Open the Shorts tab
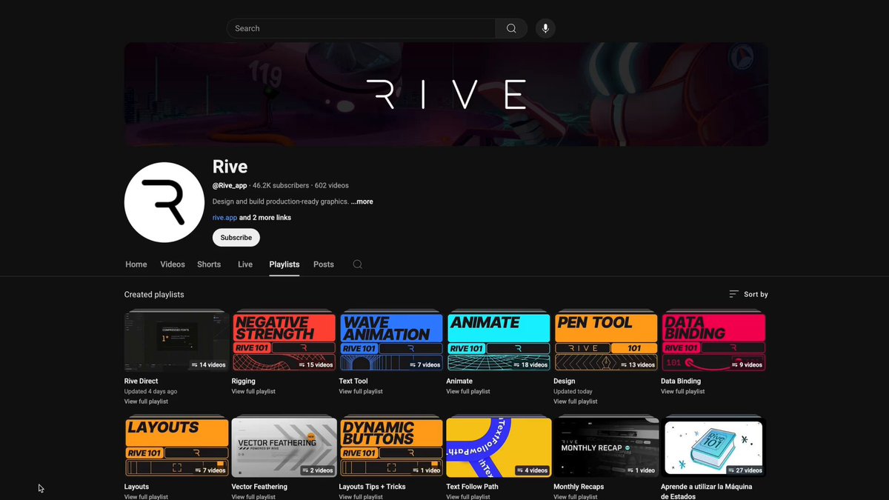889x500 pixels. (x=209, y=264)
